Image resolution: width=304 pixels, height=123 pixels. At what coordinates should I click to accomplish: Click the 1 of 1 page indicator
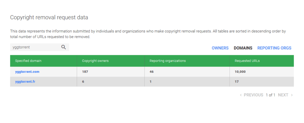click(x=270, y=95)
